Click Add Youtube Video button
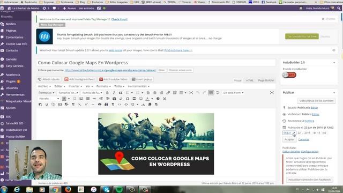 point(113,79)
